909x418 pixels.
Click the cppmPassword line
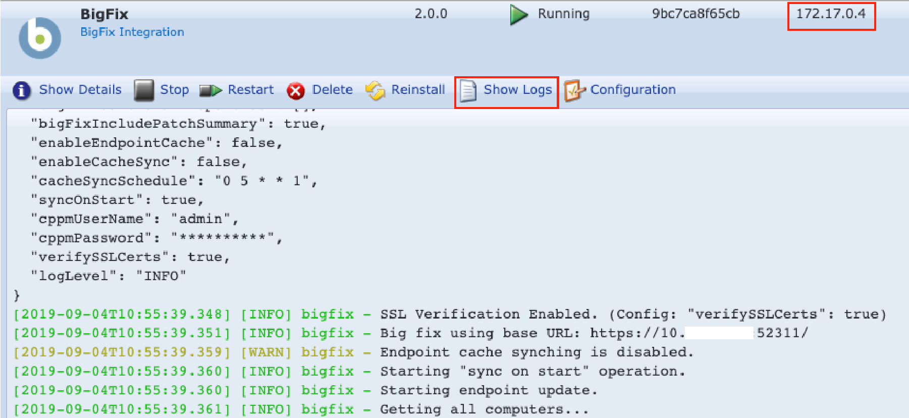click(156, 238)
